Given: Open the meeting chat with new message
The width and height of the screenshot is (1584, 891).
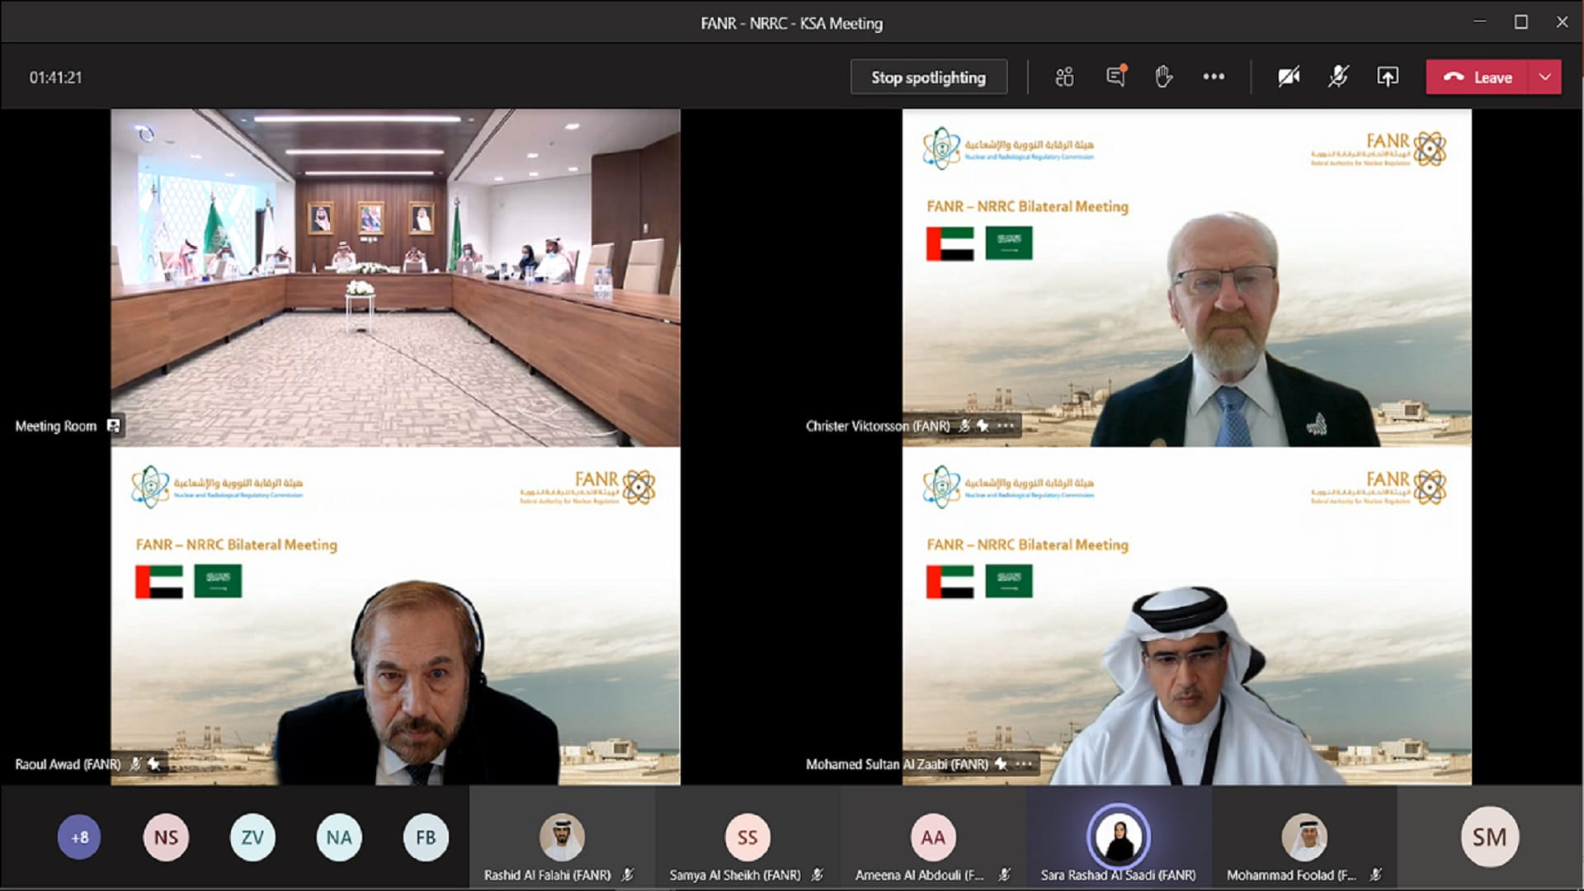Looking at the screenshot, I should coord(1115,77).
